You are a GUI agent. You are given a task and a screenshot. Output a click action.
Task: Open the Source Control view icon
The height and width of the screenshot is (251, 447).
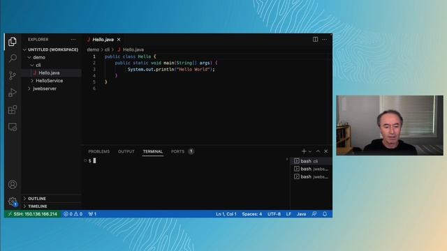pos(13,75)
